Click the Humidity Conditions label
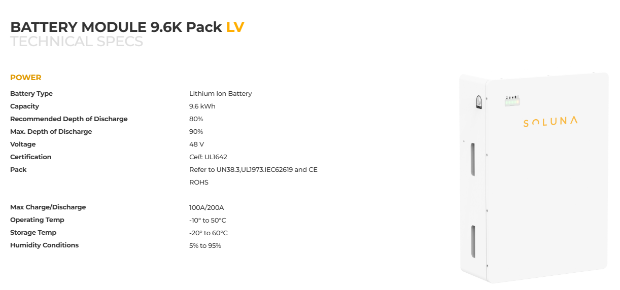 click(44, 245)
